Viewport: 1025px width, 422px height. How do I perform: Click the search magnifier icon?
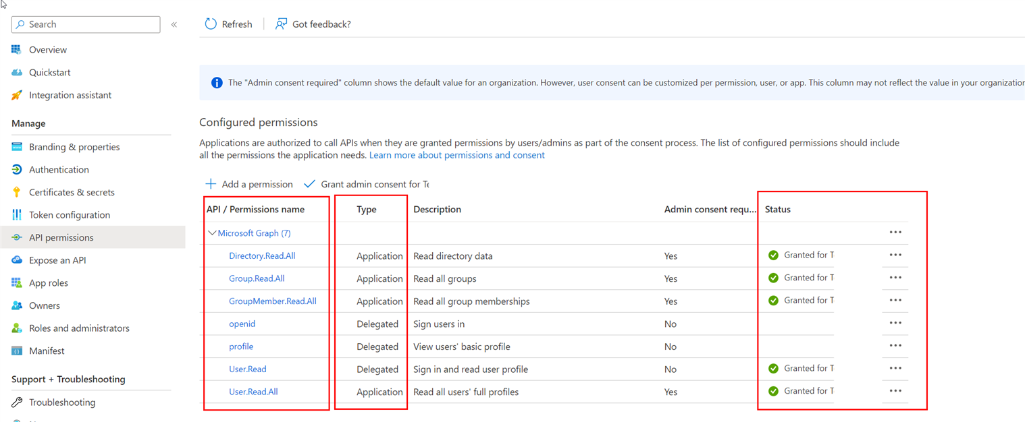click(20, 24)
